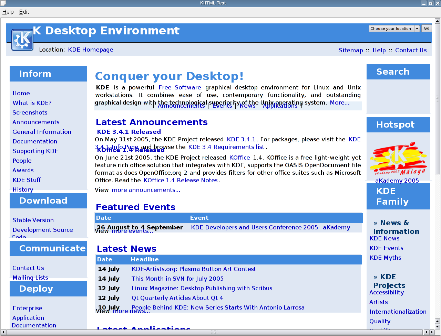Click the Conquer your Desktop! heading
The width and height of the screenshot is (441, 336).
tap(170, 76)
